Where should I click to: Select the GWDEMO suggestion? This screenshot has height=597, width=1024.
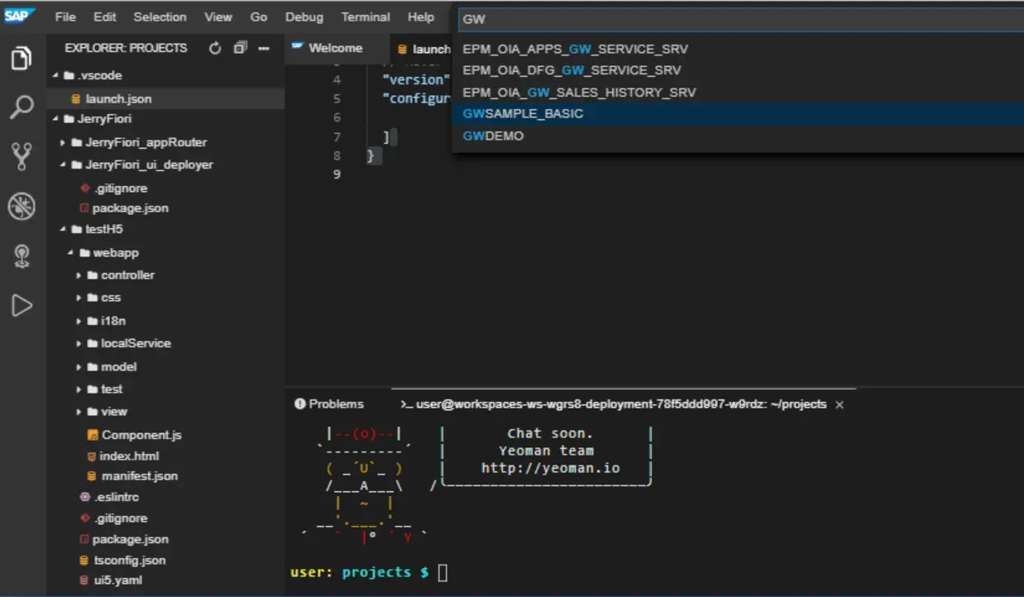[493, 136]
